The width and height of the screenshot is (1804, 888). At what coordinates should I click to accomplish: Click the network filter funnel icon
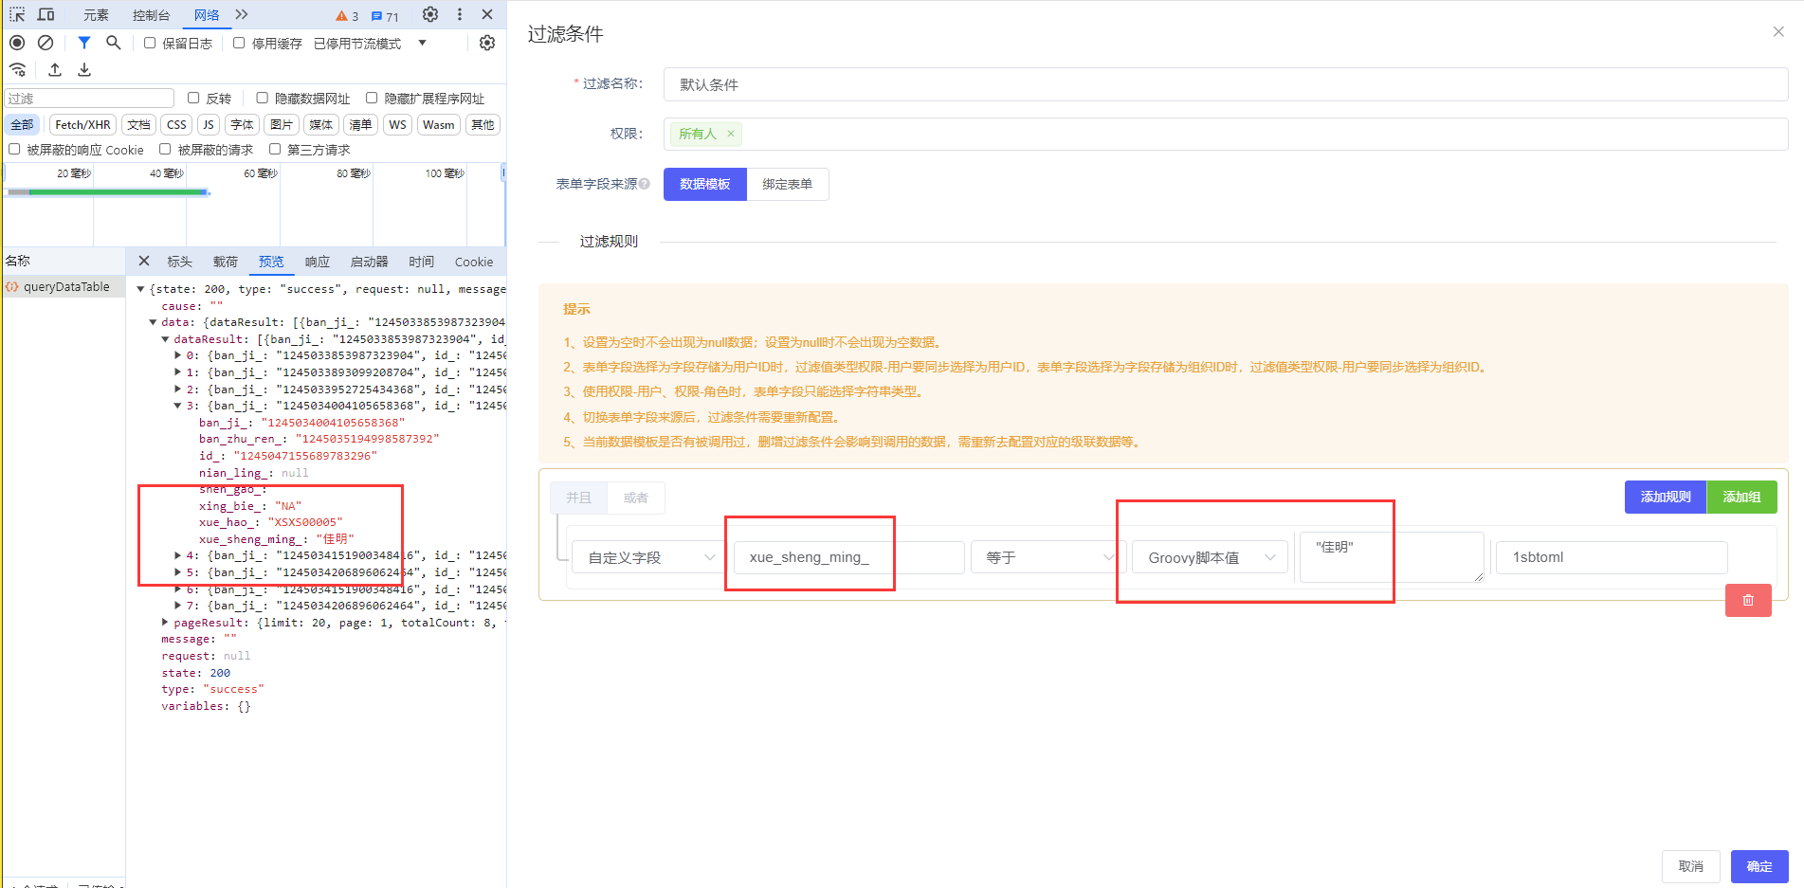click(84, 43)
